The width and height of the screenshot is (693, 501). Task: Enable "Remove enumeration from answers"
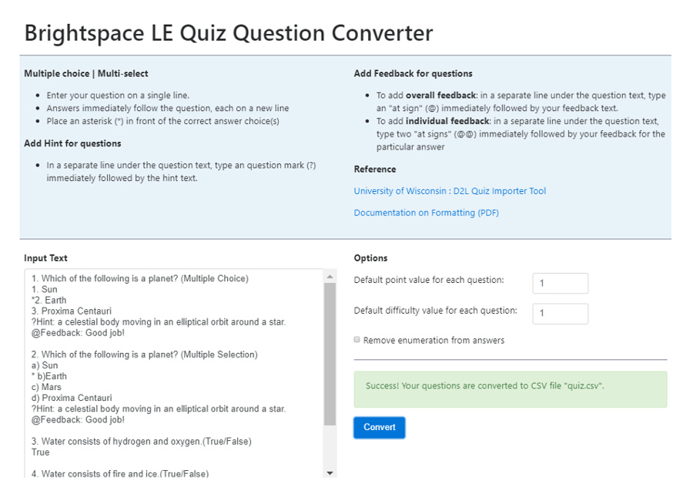[356, 339]
